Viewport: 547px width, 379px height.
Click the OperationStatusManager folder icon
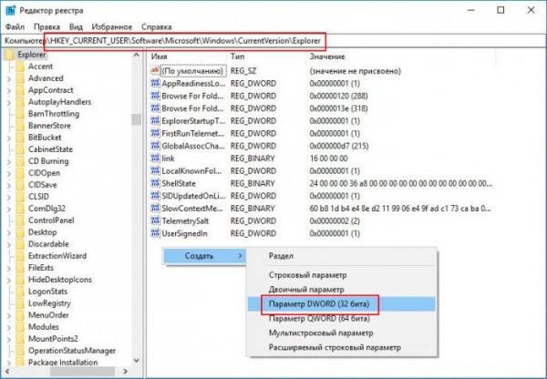pyautogui.click(x=20, y=351)
